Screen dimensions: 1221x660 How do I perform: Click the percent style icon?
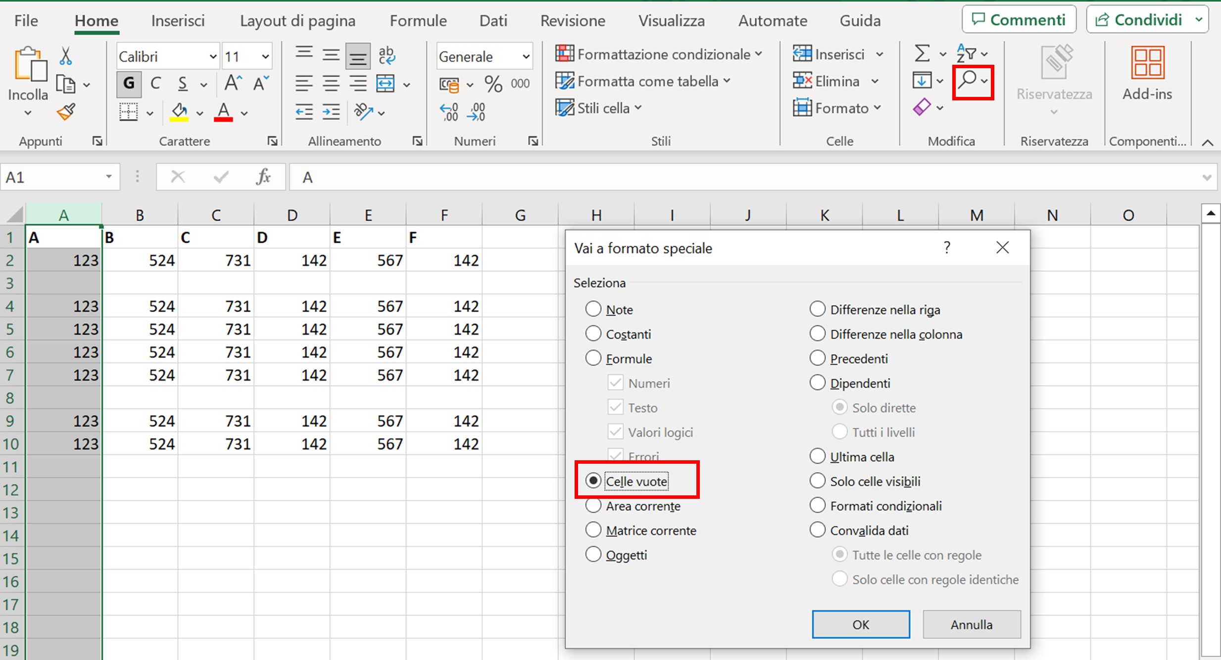click(x=493, y=84)
